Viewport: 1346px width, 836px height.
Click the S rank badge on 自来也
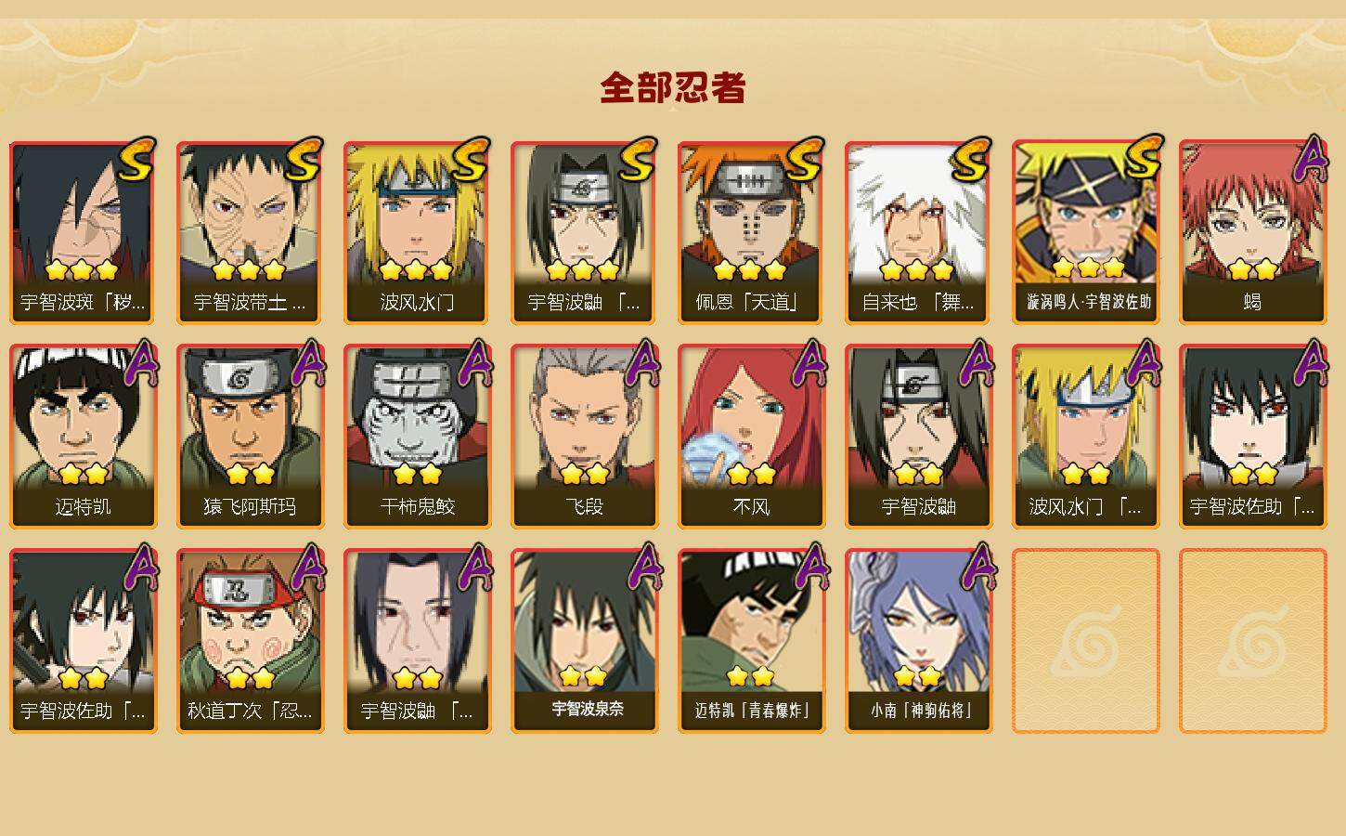click(971, 160)
